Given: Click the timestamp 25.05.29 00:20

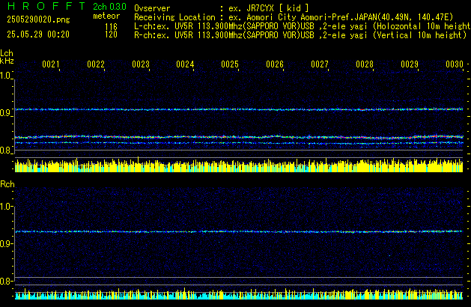Looking at the screenshot, I should pyautogui.click(x=38, y=34).
